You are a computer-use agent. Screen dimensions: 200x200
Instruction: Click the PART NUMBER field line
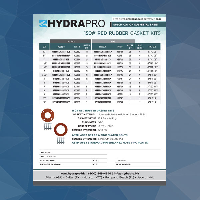(x=138, y=164)
